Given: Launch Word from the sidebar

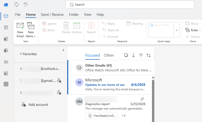Looking at the screenshot, I should pyautogui.click(x=6, y=73).
